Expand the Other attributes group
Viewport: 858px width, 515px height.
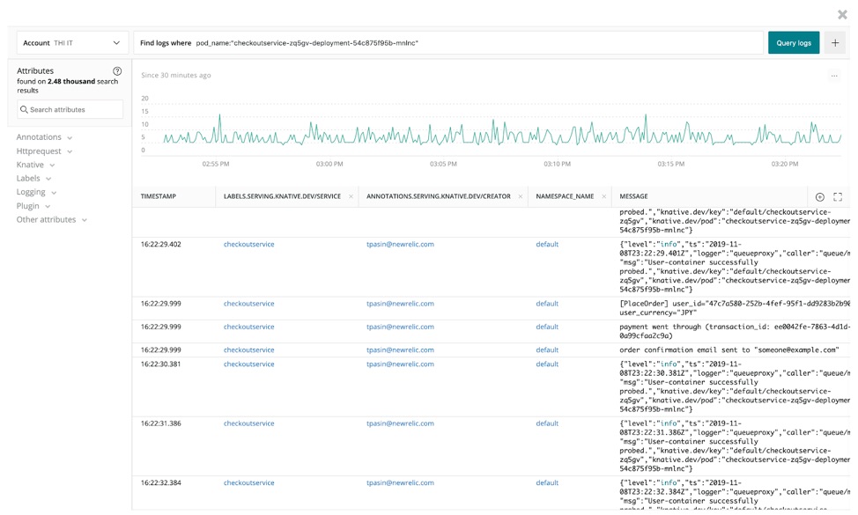(x=51, y=219)
